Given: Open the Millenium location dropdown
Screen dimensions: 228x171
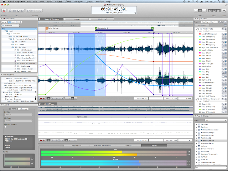Looking at the screenshot, I should (10, 26).
